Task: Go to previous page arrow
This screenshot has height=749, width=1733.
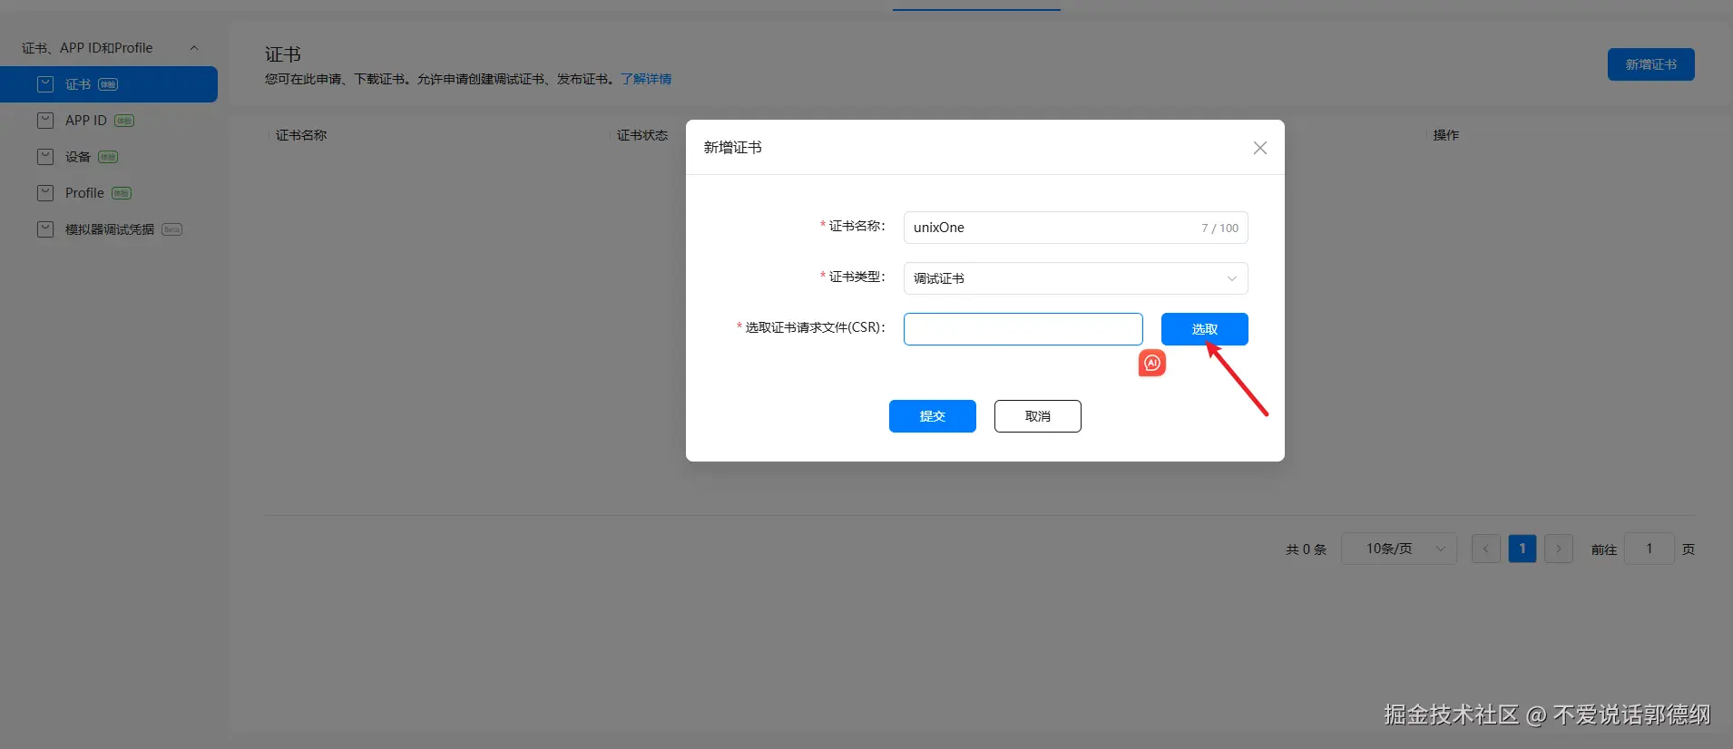Action: tap(1485, 549)
